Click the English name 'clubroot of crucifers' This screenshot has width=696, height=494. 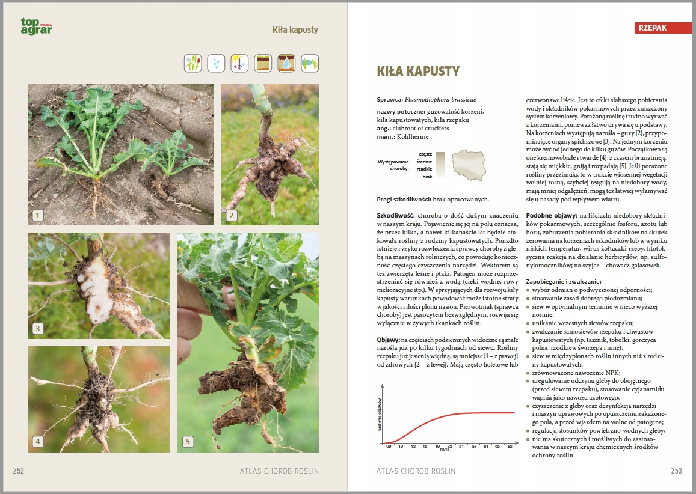pyautogui.click(x=421, y=128)
